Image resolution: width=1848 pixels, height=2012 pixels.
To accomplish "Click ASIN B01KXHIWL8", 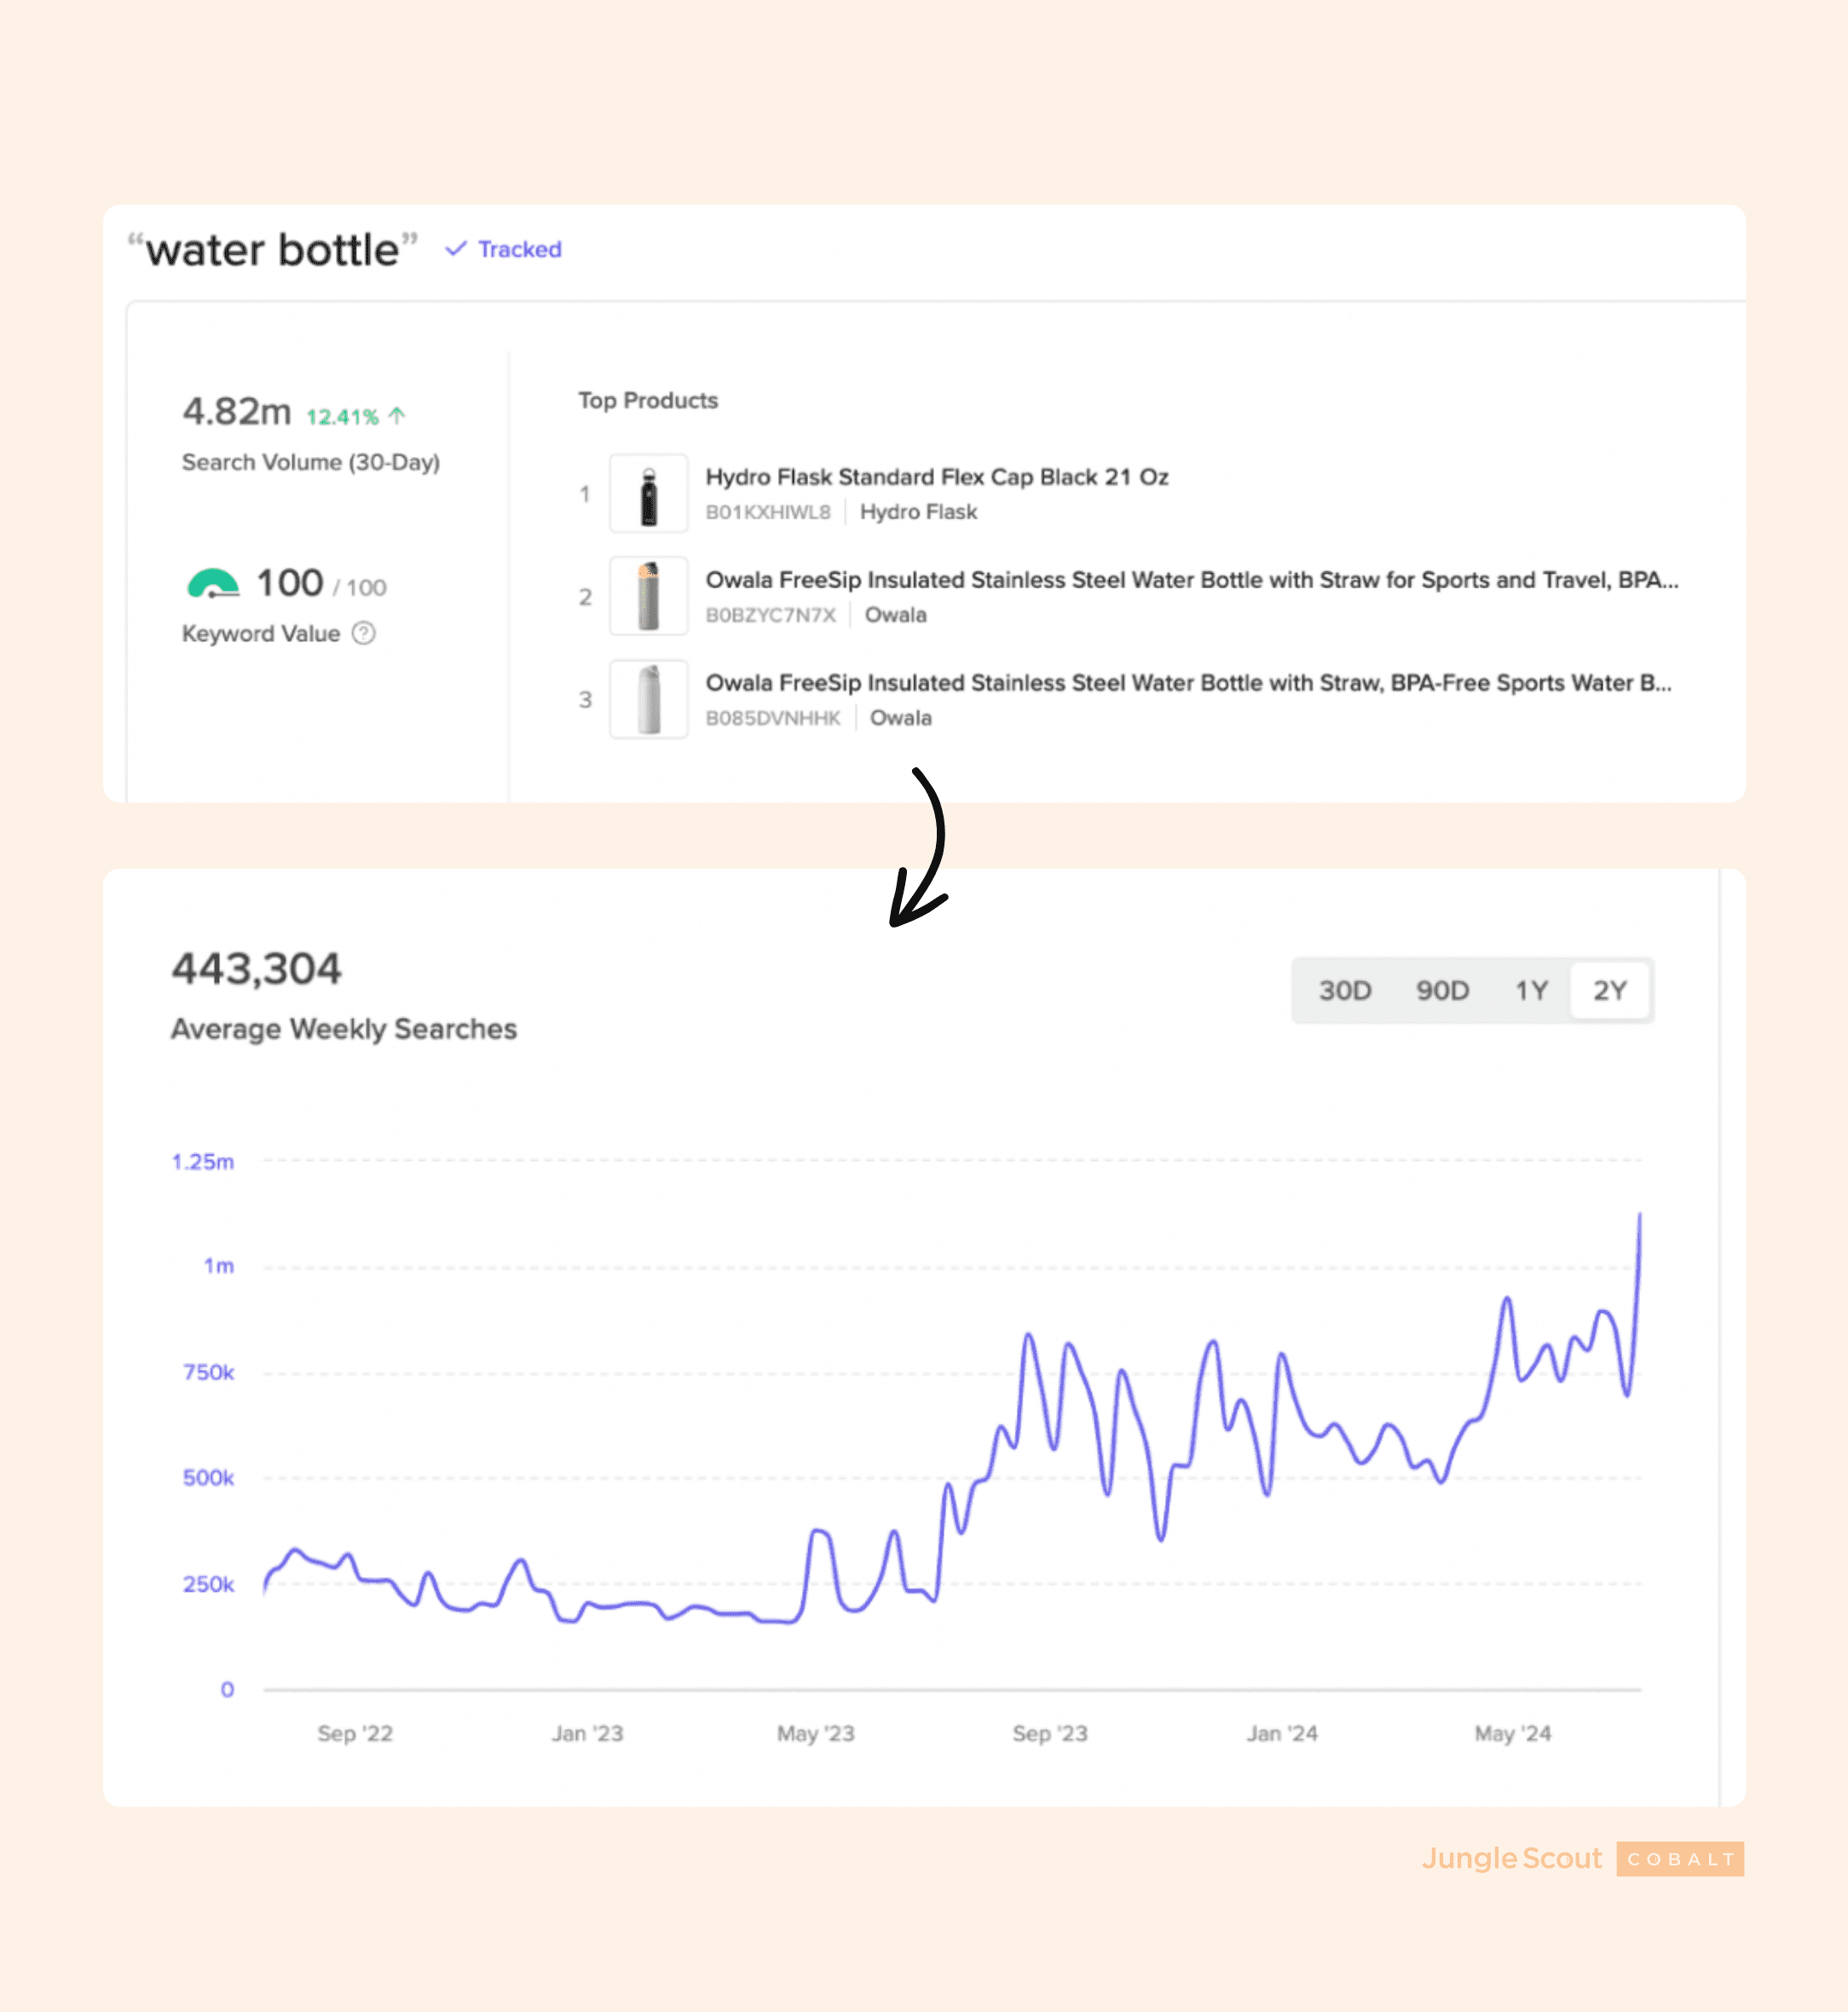I will pos(768,512).
